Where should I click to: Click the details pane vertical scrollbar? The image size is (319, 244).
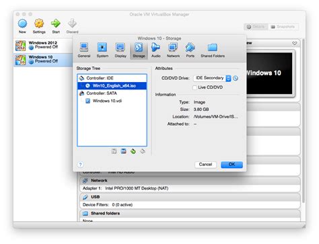[304, 121]
